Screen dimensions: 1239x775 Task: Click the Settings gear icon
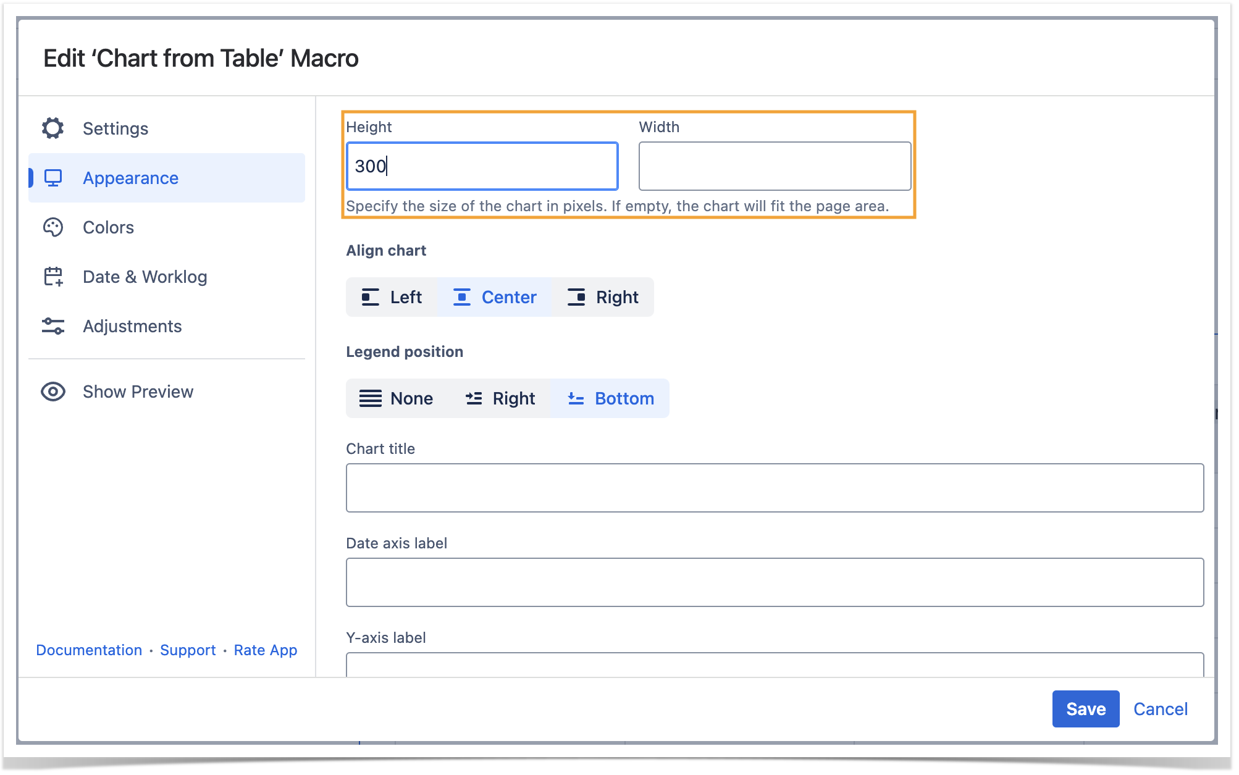click(x=53, y=128)
